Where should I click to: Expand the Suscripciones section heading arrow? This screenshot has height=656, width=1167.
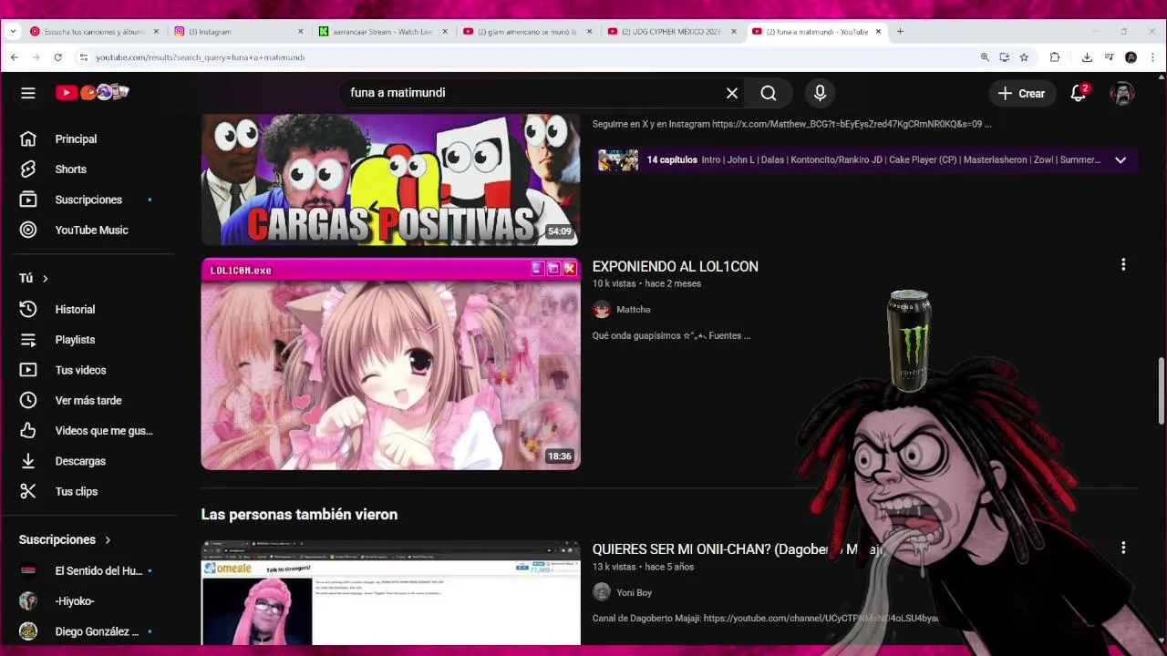pyautogui.click(x=108, y=540)
